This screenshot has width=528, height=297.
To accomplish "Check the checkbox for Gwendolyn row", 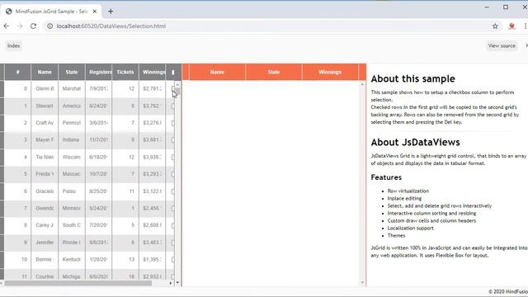I will [x=173, y=209].
